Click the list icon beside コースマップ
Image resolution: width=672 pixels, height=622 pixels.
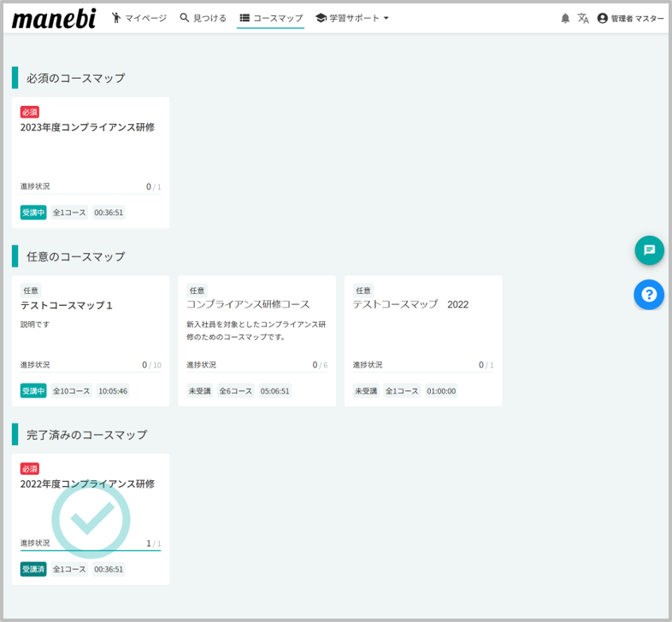click(x=245, y=18)
